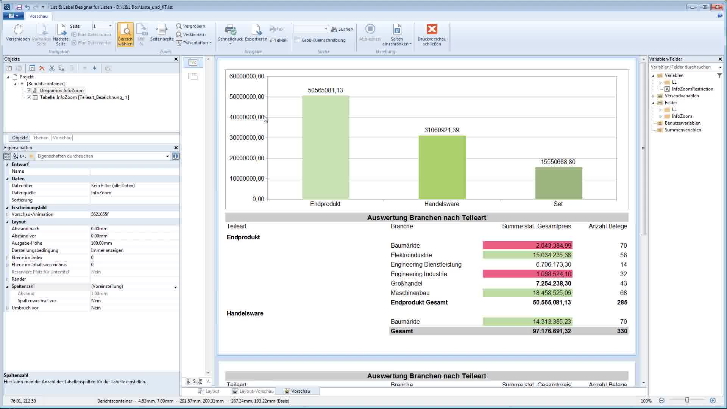Switch to Ebenen panel tab
The height and width of the screenshot is (409, 727).
pos(41,138)
